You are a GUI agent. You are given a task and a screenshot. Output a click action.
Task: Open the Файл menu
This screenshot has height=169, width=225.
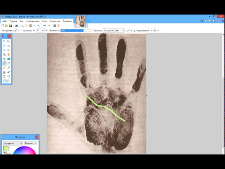(5, 21)
